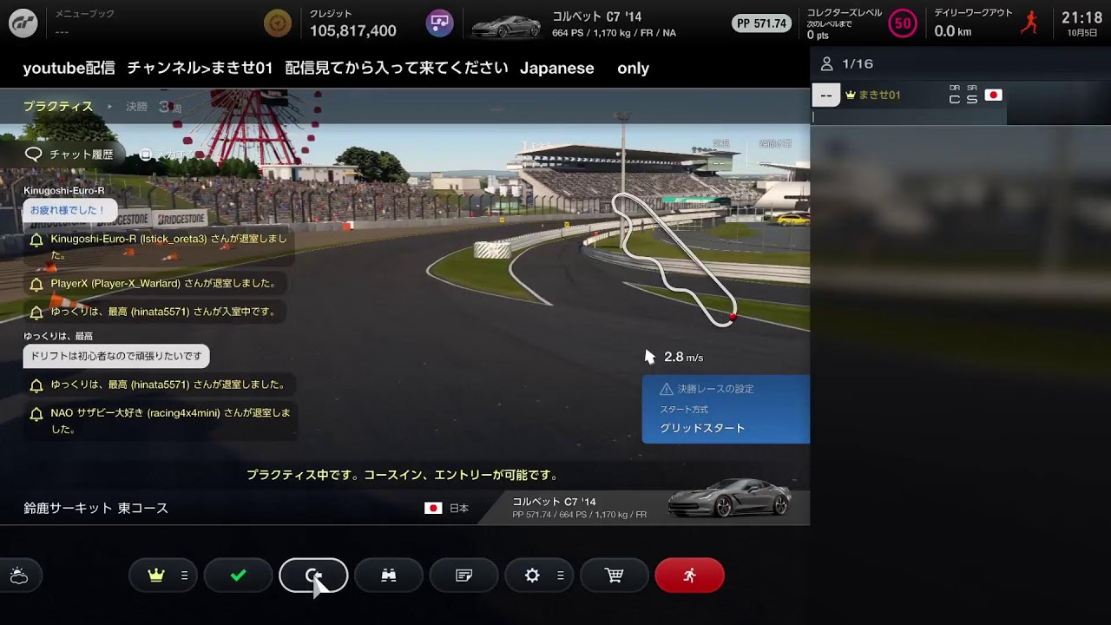Click the red exit room button

coord(689,576)
